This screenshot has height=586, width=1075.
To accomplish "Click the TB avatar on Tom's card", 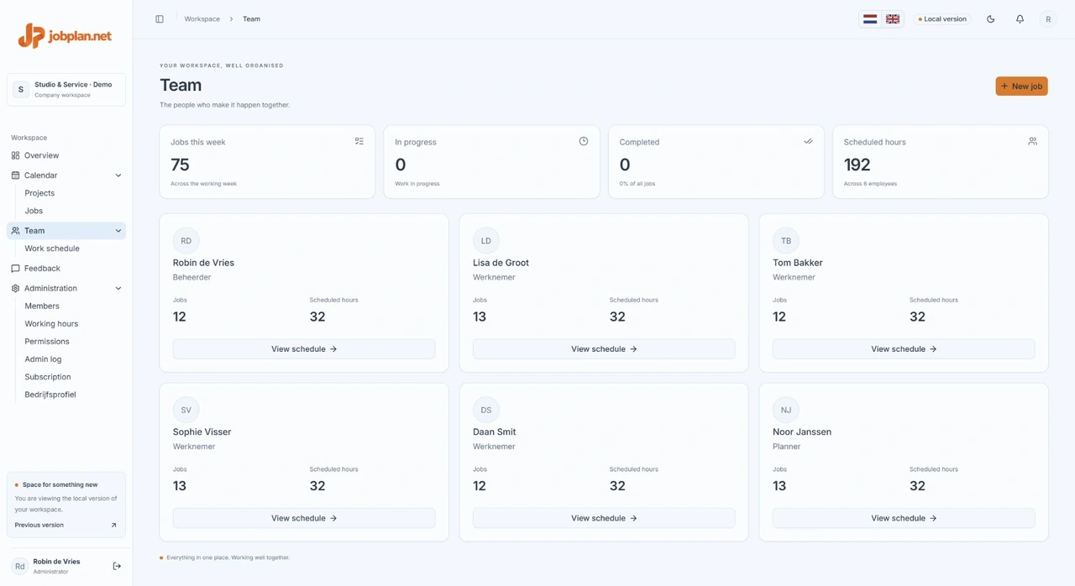I will 786,241.
